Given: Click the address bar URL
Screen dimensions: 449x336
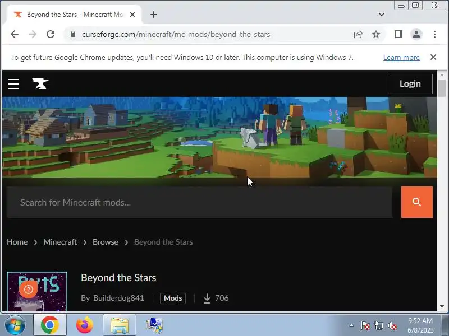Looking at the screenshot, I should click(x=176, y=34).
